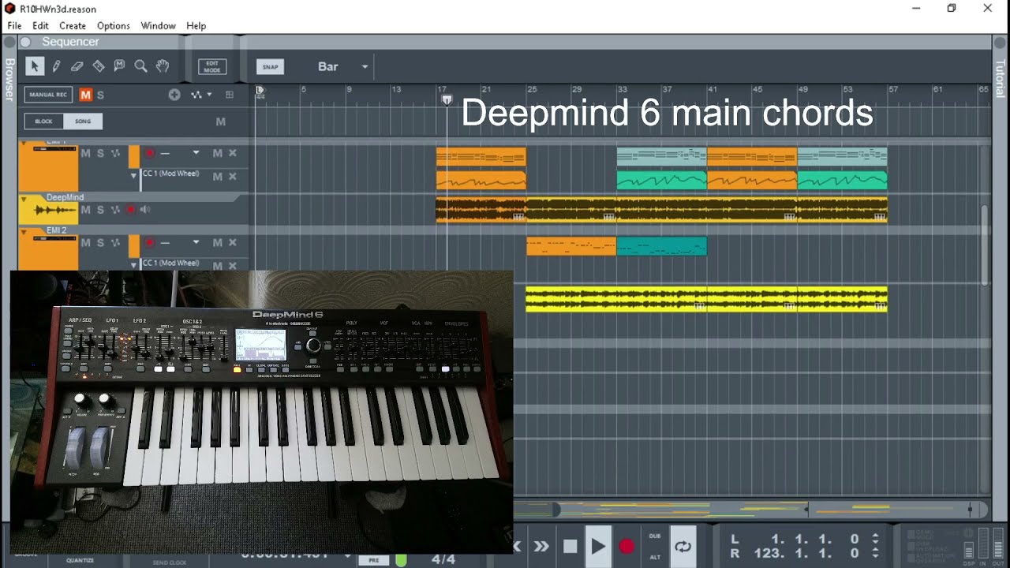Toggle record enable on EMI 2 track
Image resolution: width=1010 pixels, height=568 pixels.
[x=149, y=243]
